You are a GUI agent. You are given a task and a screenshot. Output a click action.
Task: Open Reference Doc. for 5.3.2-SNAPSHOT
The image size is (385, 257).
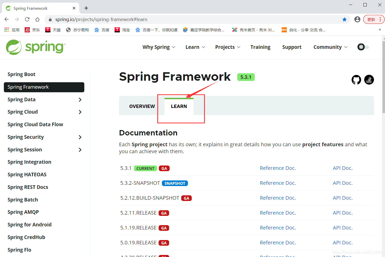278,183
